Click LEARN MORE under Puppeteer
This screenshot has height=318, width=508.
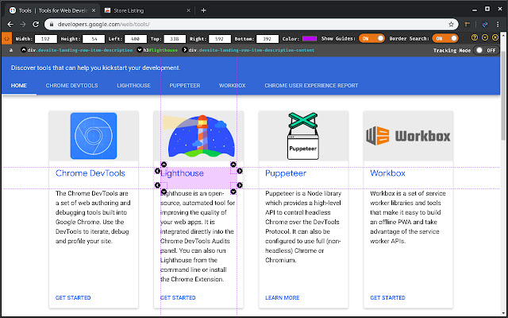tap(283, 298)
